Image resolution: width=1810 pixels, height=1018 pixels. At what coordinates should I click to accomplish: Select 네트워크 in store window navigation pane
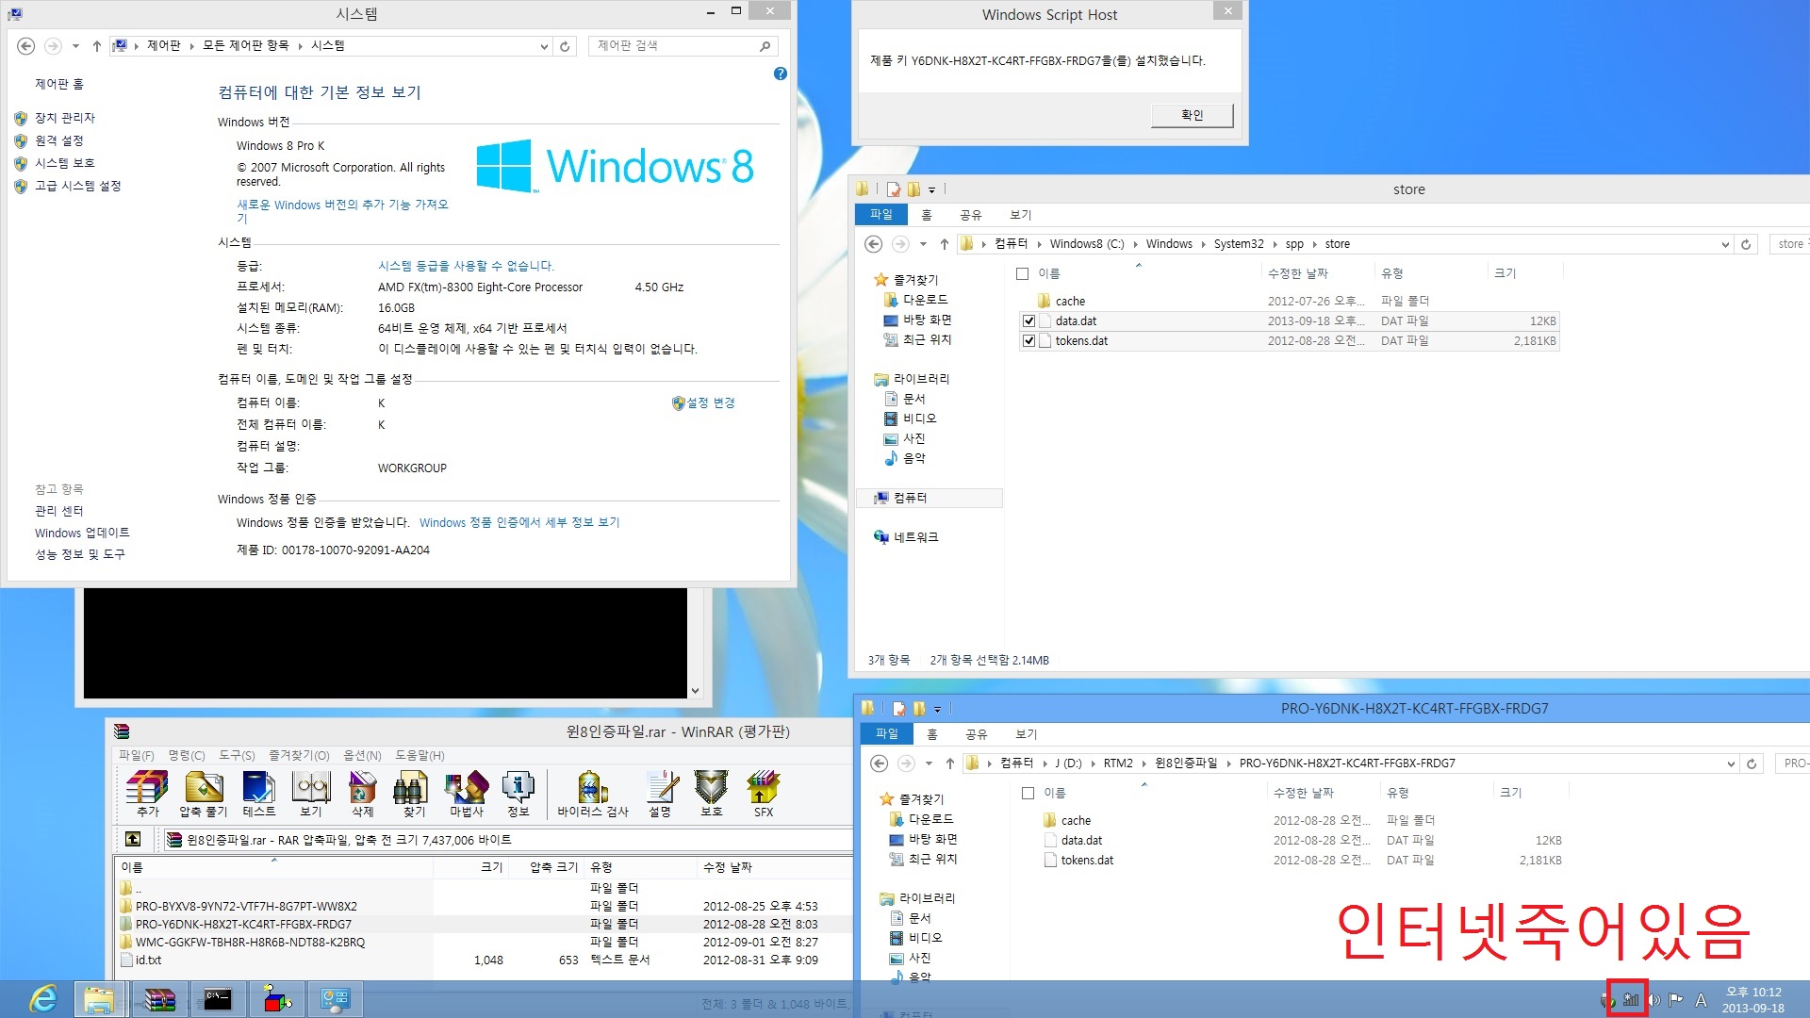[x=915, y=537]
